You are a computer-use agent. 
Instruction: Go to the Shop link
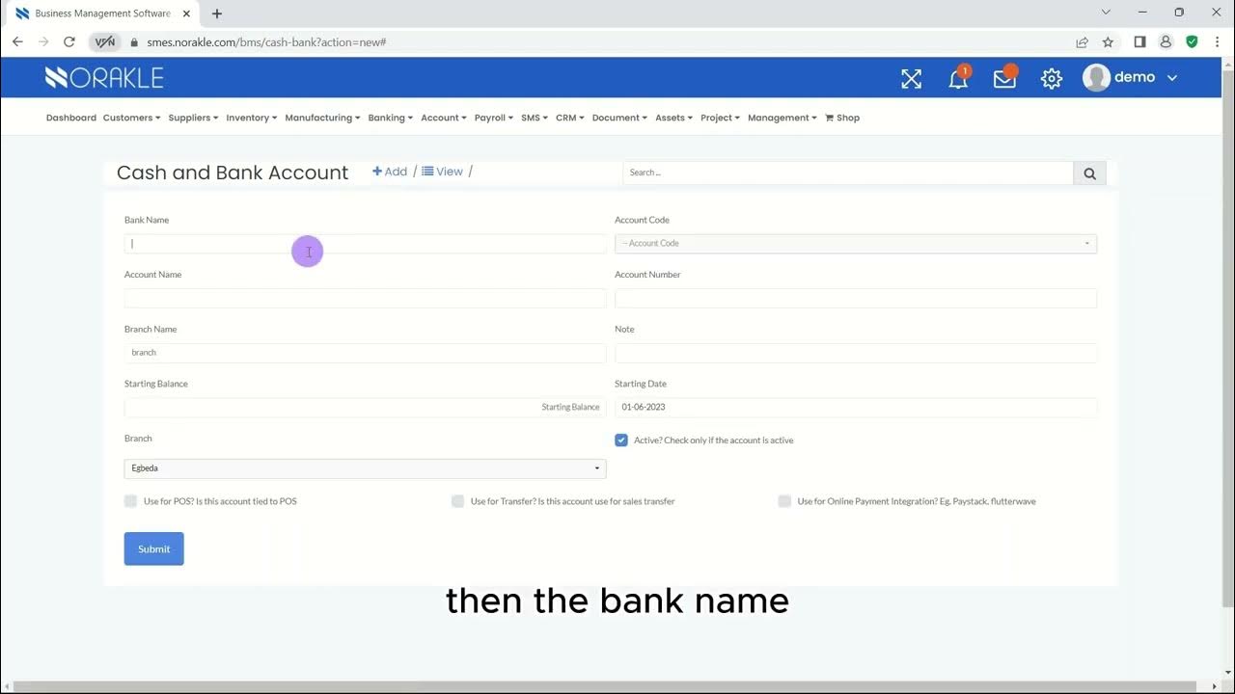pyautogui.click(x=841, y=118)
